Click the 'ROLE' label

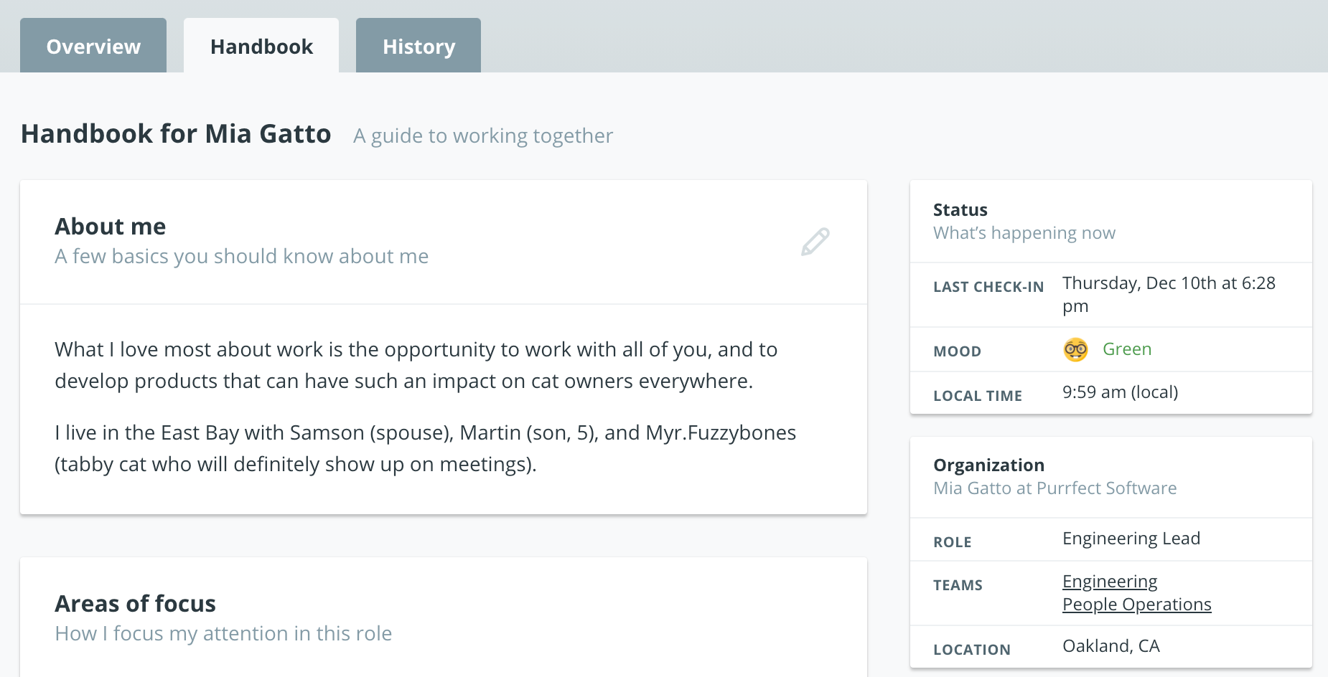click(953, 542)
